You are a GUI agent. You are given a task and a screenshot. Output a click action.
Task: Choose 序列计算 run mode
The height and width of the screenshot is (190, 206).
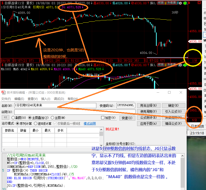17,124
